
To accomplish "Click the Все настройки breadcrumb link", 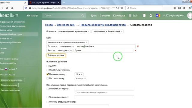I will click(x=66, y=25).
